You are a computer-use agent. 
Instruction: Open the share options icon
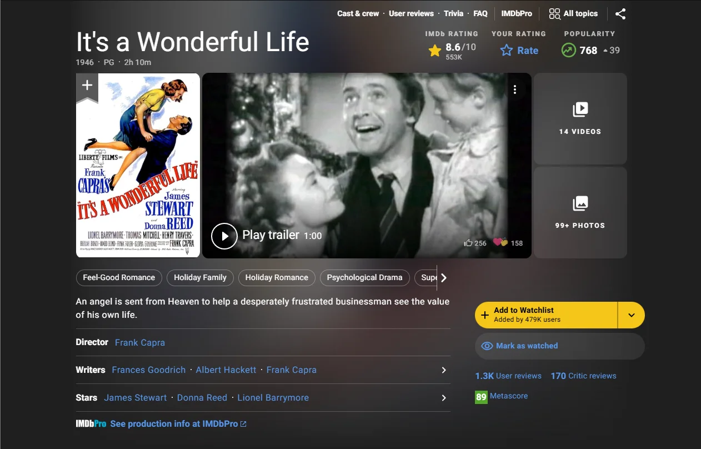pos(620,13)
